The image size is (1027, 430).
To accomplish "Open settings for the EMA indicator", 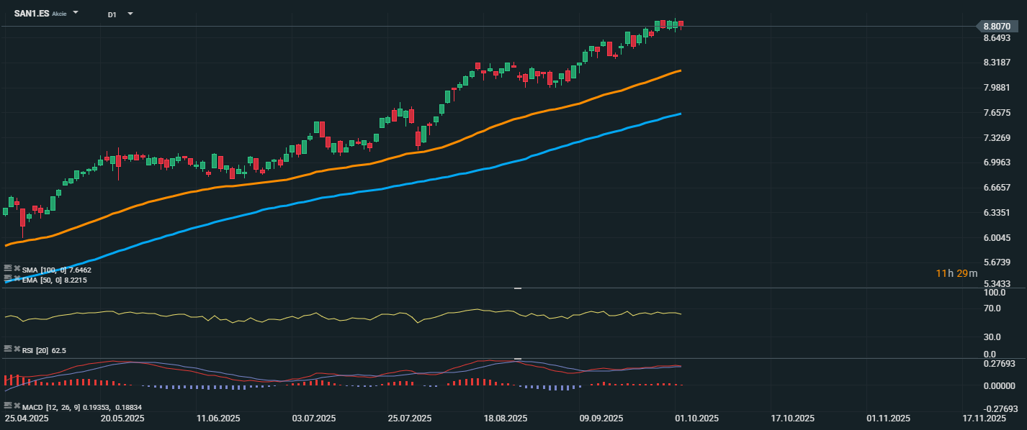I will coord(8,279).
